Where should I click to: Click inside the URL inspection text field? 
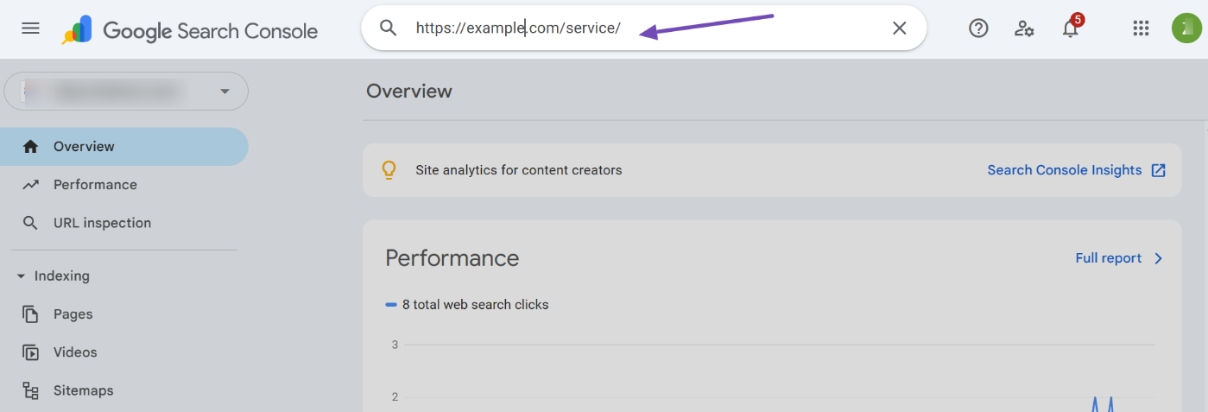(x=734, y=29)
